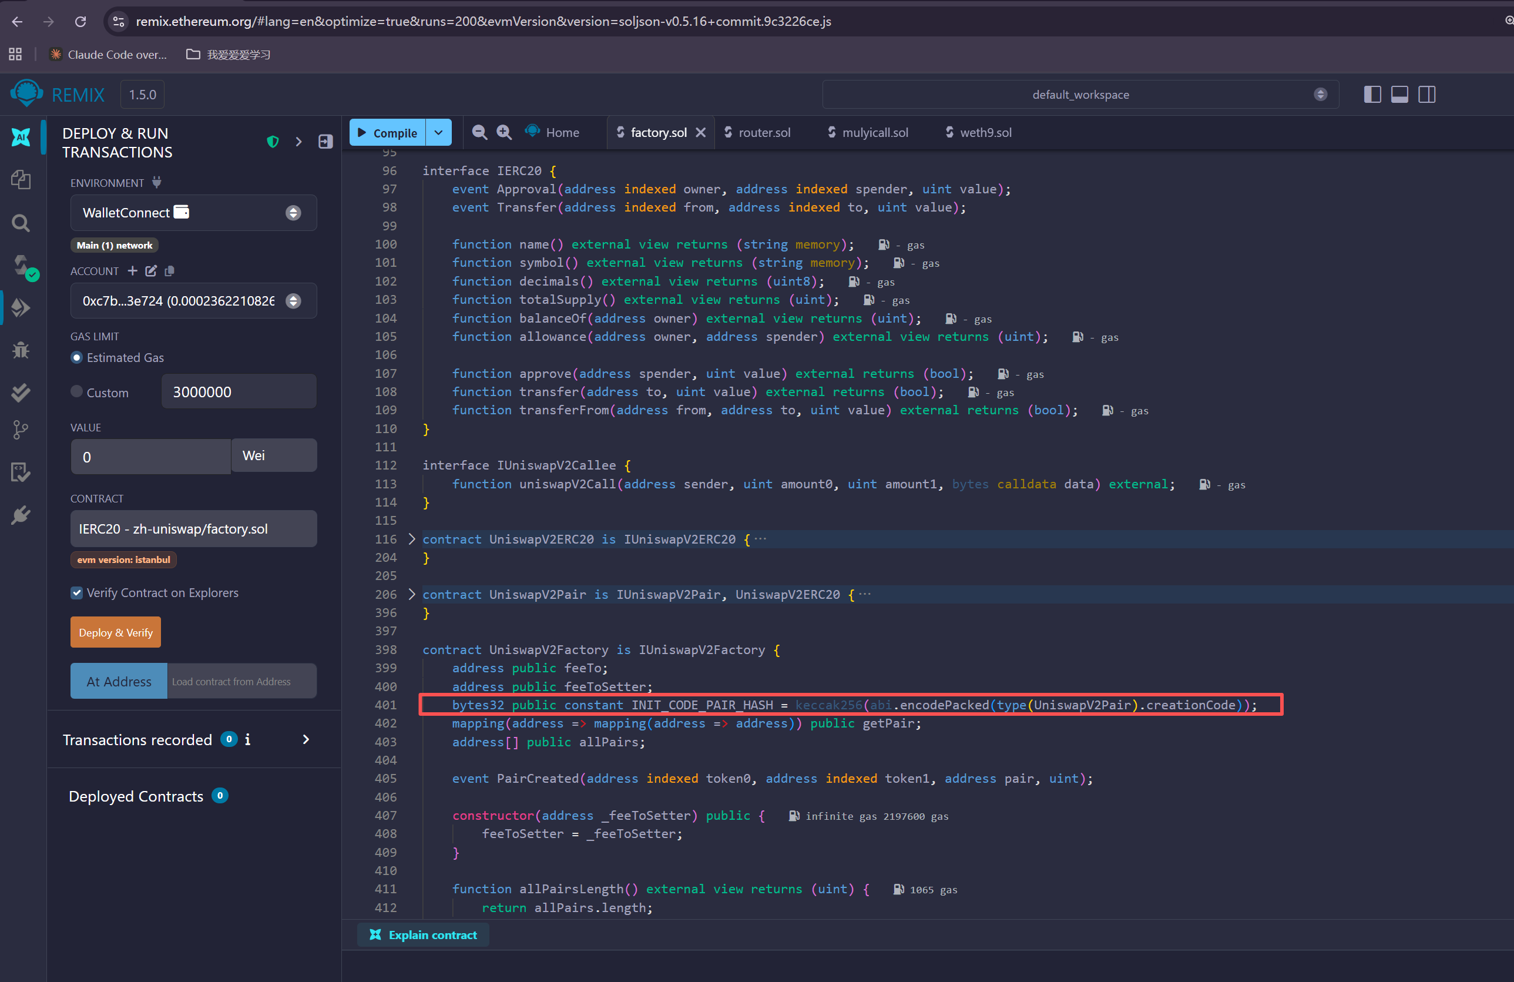Select the Estimated Gas radio button
Image resolution: width=1514 pixels, height=982 pixels.
[77, 358]
